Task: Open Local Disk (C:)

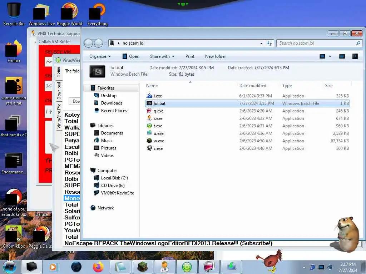Action: (114, 178)
